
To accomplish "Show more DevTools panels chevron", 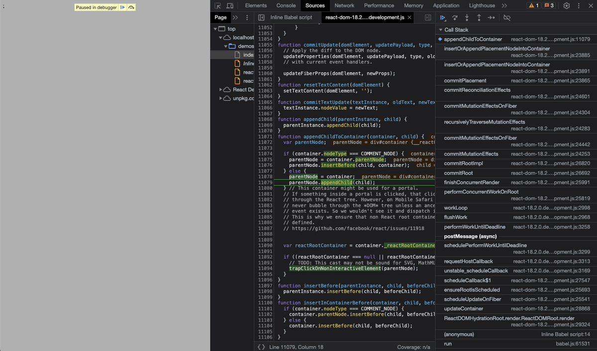I will (504, 5).
